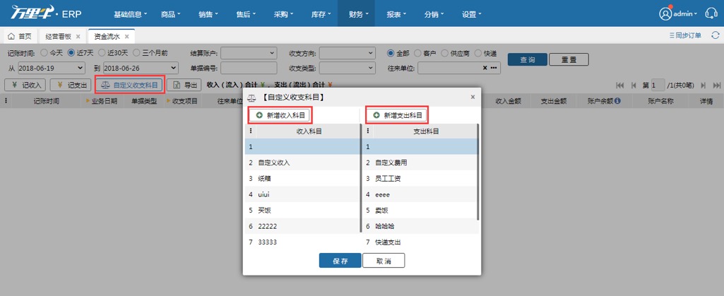The height and width of the screenshot is (296, 724).
Task: Open 支出科目 column options dots
Action: click(368, 131)
